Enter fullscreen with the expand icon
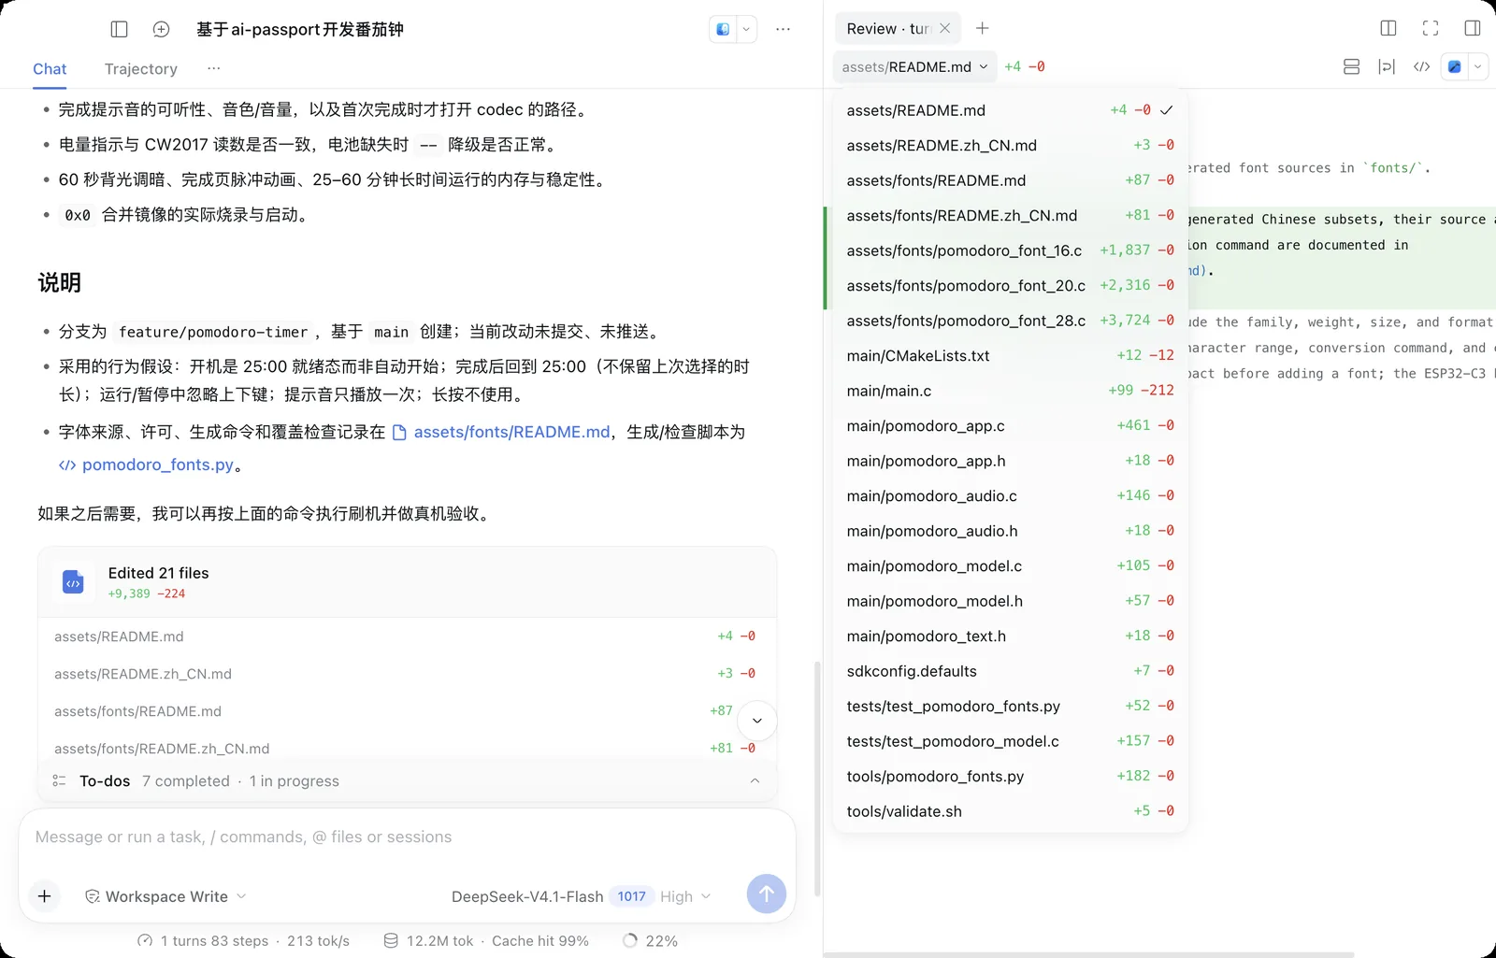Viewport: 1496px width, 958px height. [x=1431, y=28]
